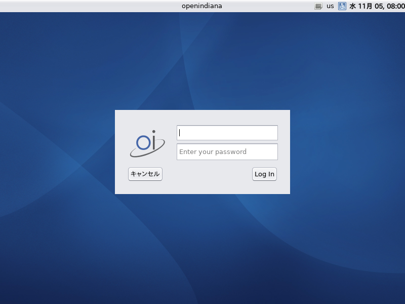Click the on-screen keyboard panel icon
The image size is (405, 304).
(x=318, y=6)
